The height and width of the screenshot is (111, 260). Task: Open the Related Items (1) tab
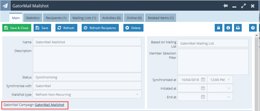(161, 18)
